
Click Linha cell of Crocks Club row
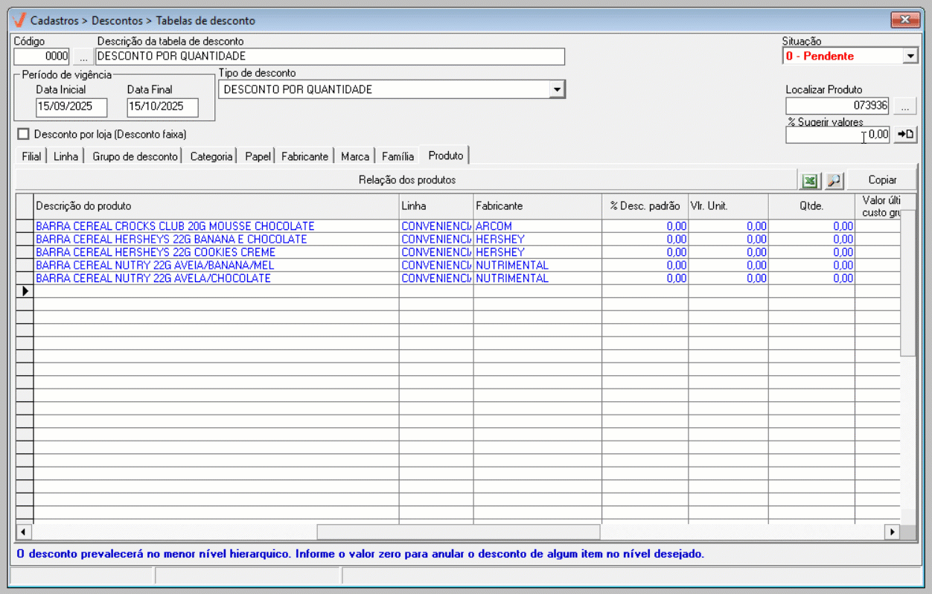436,226
